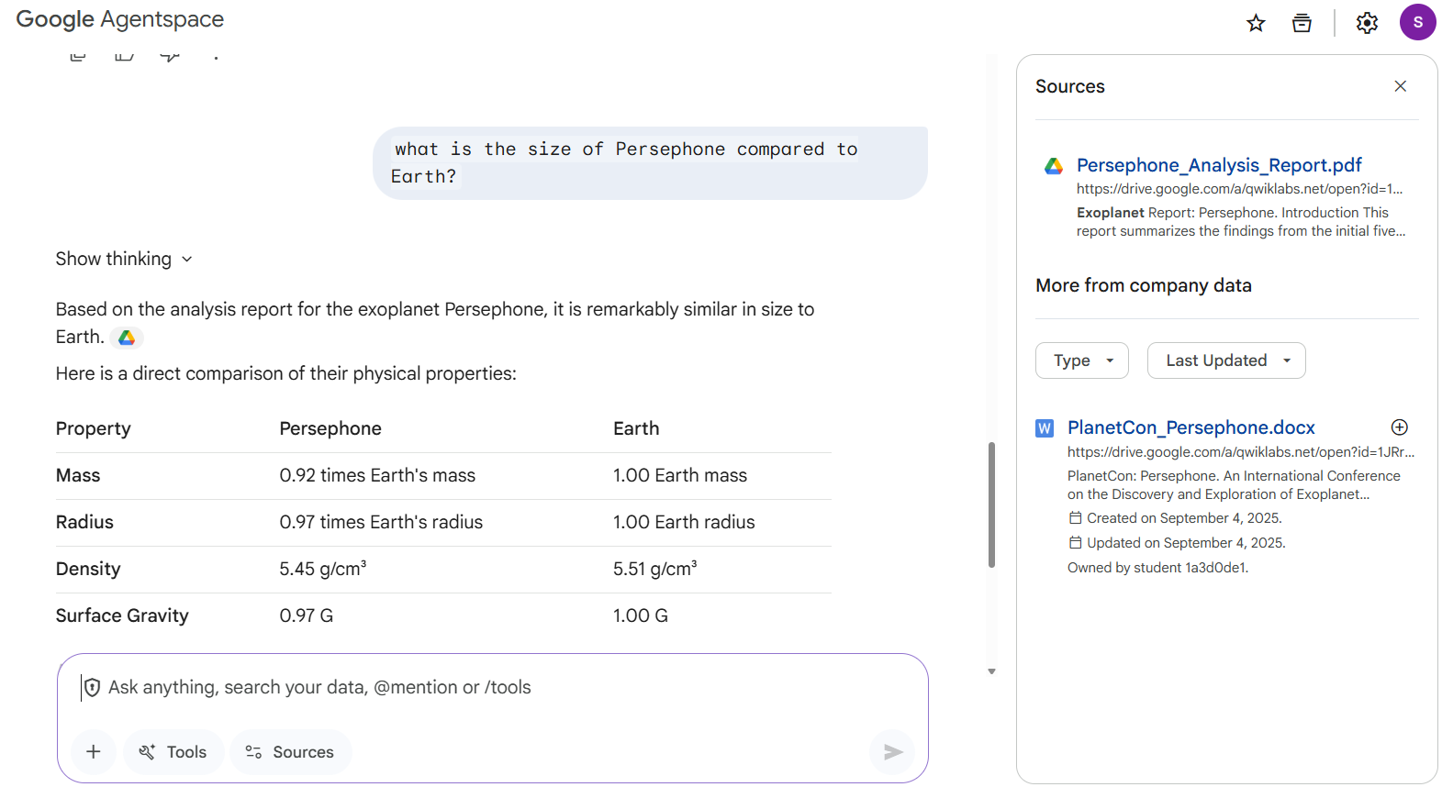Click the '1.00 Earth radius' cell

tap(684, 522)
